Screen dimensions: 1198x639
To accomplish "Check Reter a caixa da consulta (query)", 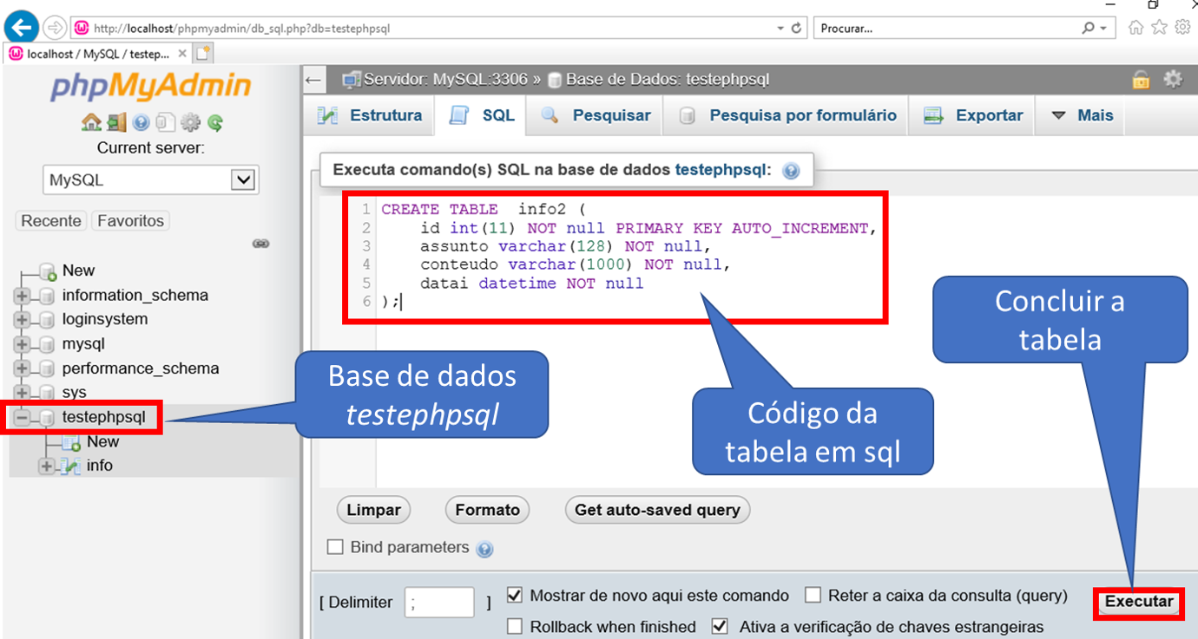I will pyautogui.click(x=813, y=595).
